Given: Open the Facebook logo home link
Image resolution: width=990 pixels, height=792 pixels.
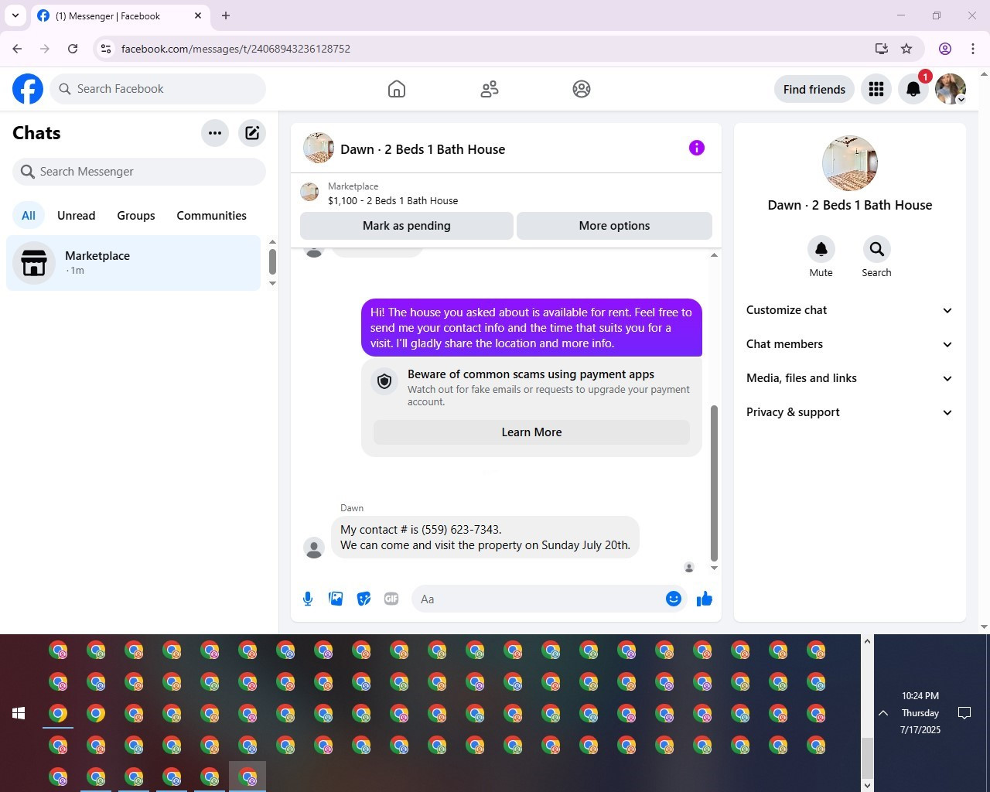Looking at the screenshot, I should click(28, 89).
